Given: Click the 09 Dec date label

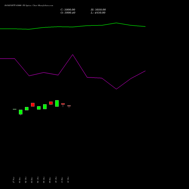Looking at the screenshot, I should click(50, 180).
